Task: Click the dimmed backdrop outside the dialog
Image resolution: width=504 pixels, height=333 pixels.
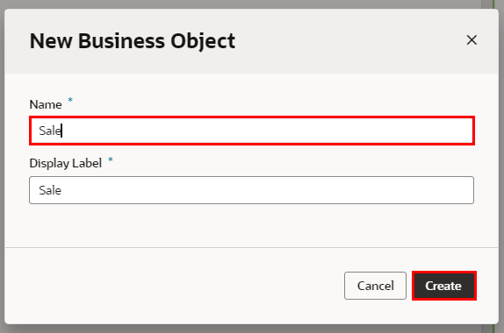Action: [x=251, y=4]
